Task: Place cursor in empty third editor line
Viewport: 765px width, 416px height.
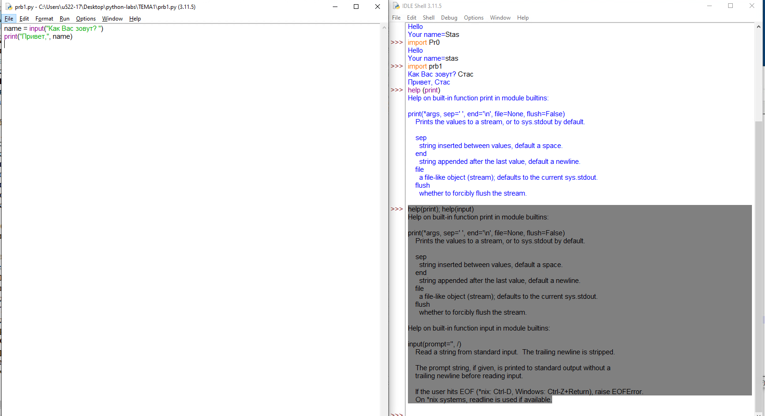Action: click(x=93, y=45)
